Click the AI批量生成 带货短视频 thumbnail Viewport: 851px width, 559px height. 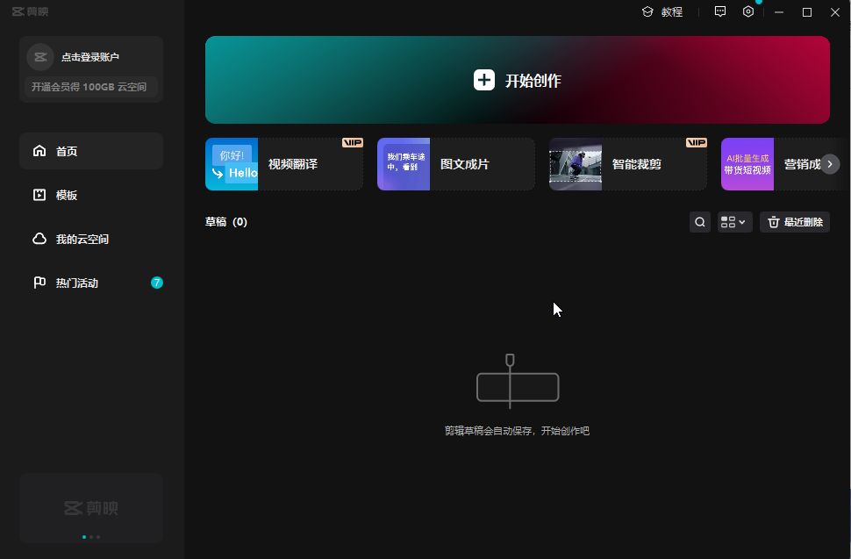coord(747,164)
